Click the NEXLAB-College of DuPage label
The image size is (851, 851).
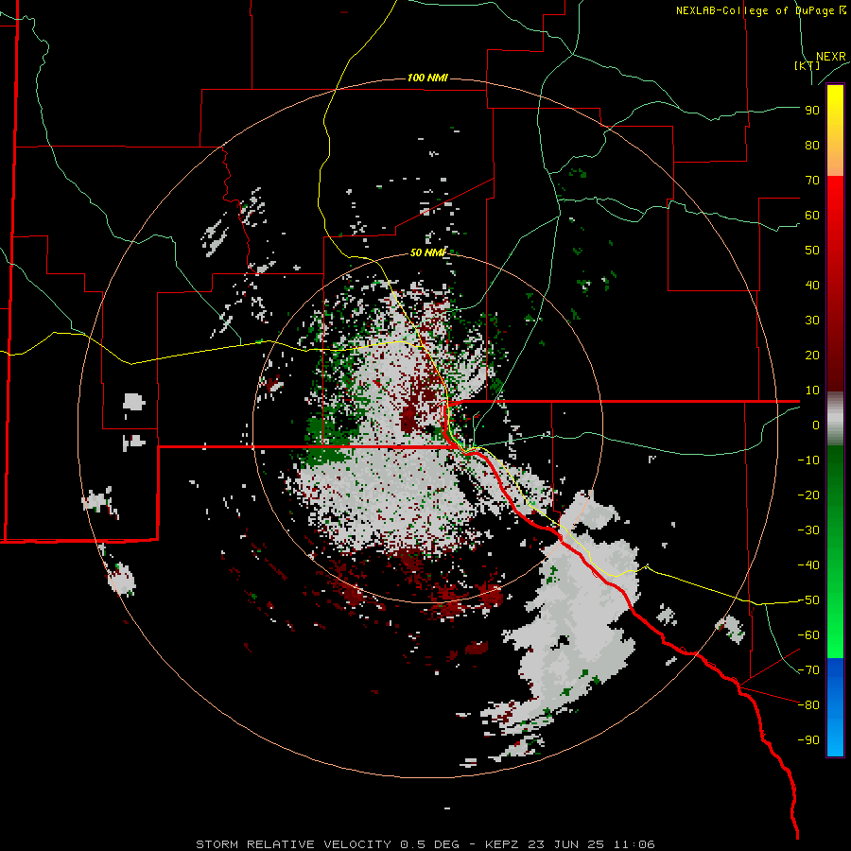(x=760, y=10)
